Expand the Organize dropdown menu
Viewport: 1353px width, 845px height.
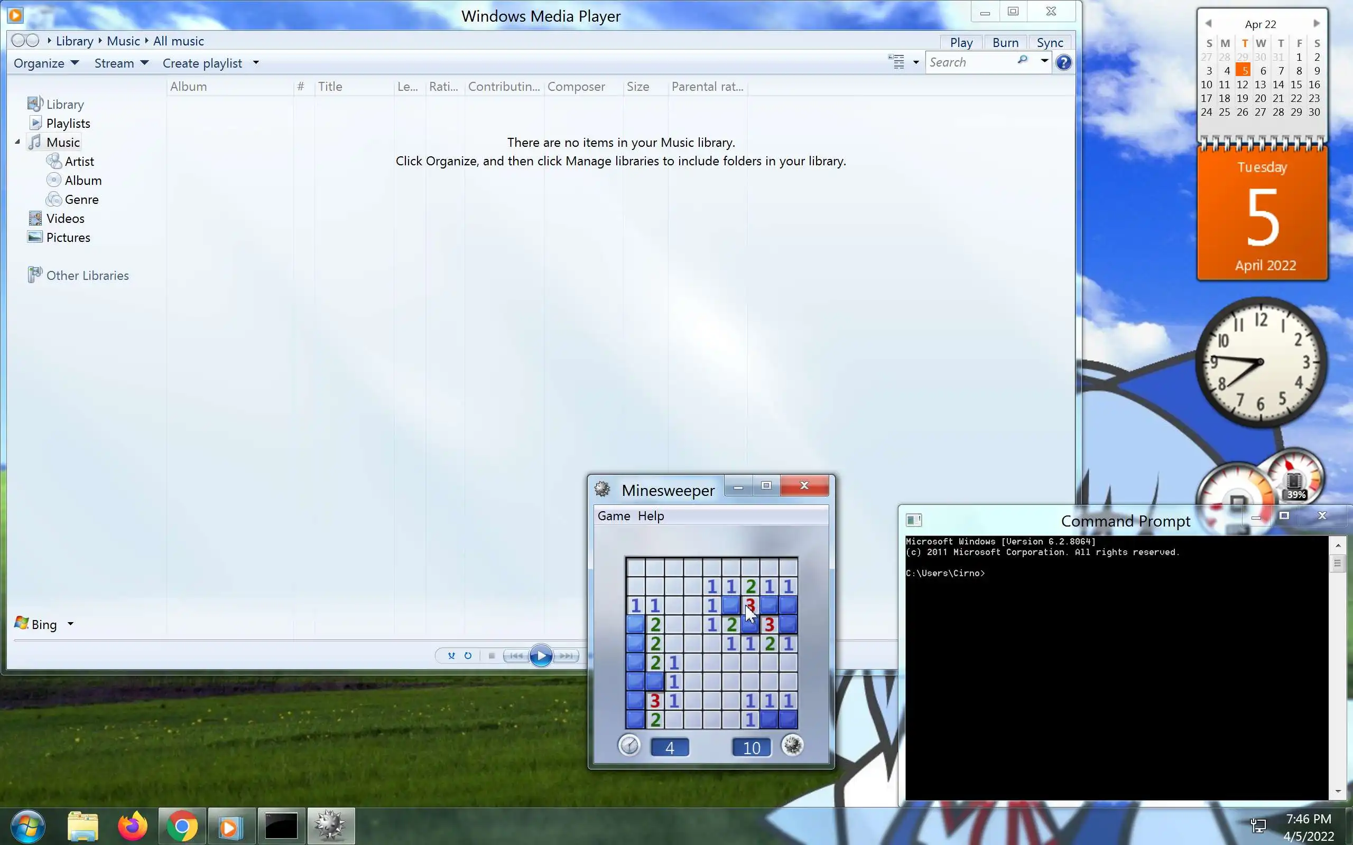[x=46, y=63]
